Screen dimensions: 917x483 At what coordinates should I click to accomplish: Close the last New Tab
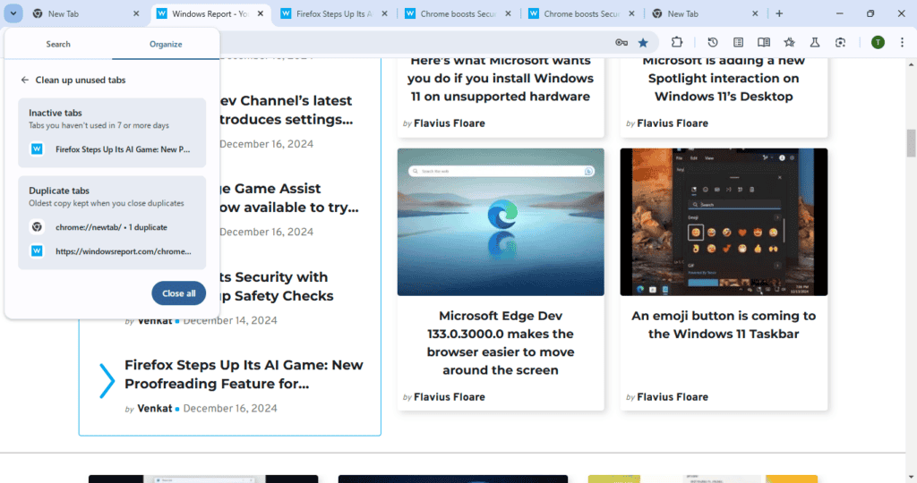click(755, 13)
